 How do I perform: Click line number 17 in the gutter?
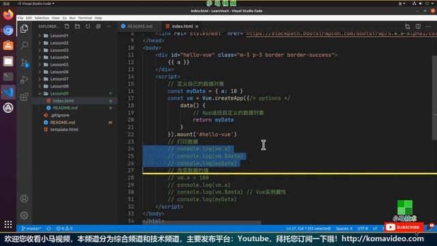click(x=131, y=98)
